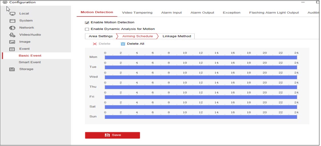
Task: Click the Delete button with X
Action: click(x=101, y=44)
